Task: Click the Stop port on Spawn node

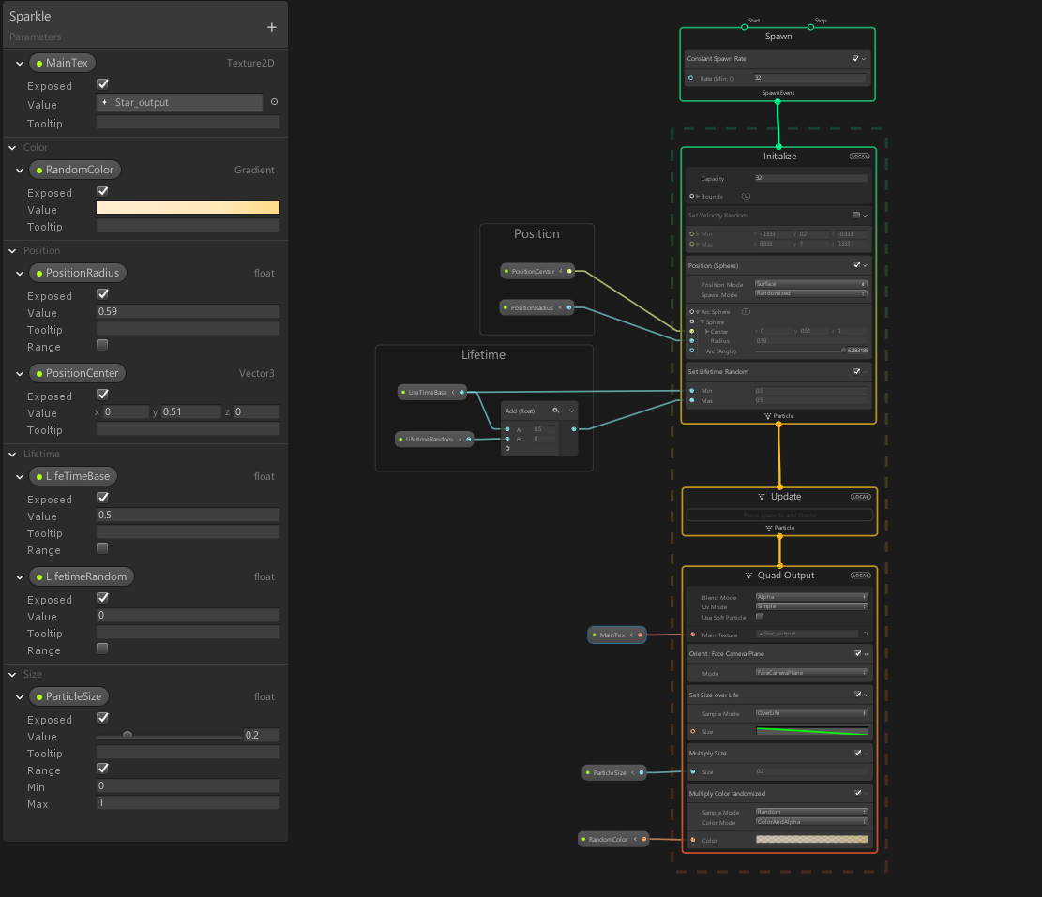Action: (811, 27)
